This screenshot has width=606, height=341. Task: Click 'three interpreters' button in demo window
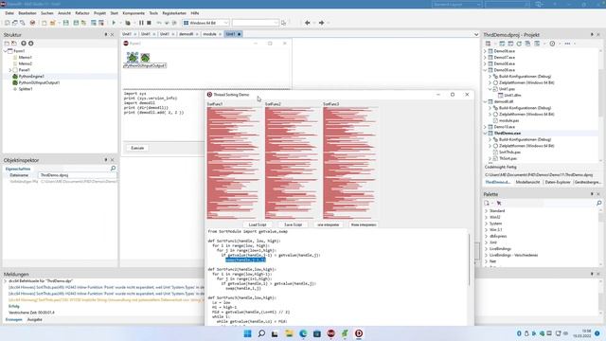point(364,224)
